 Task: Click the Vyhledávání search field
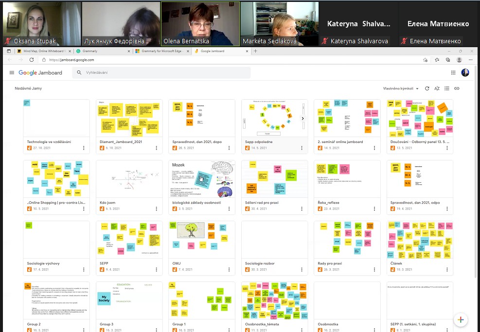pos(165,73)
